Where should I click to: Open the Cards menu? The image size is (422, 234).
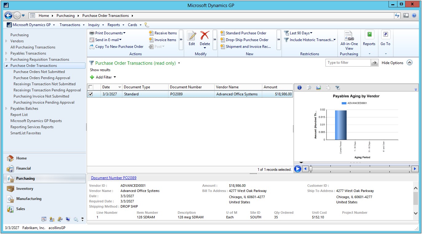pyautogui.click(x=135, y=25)
